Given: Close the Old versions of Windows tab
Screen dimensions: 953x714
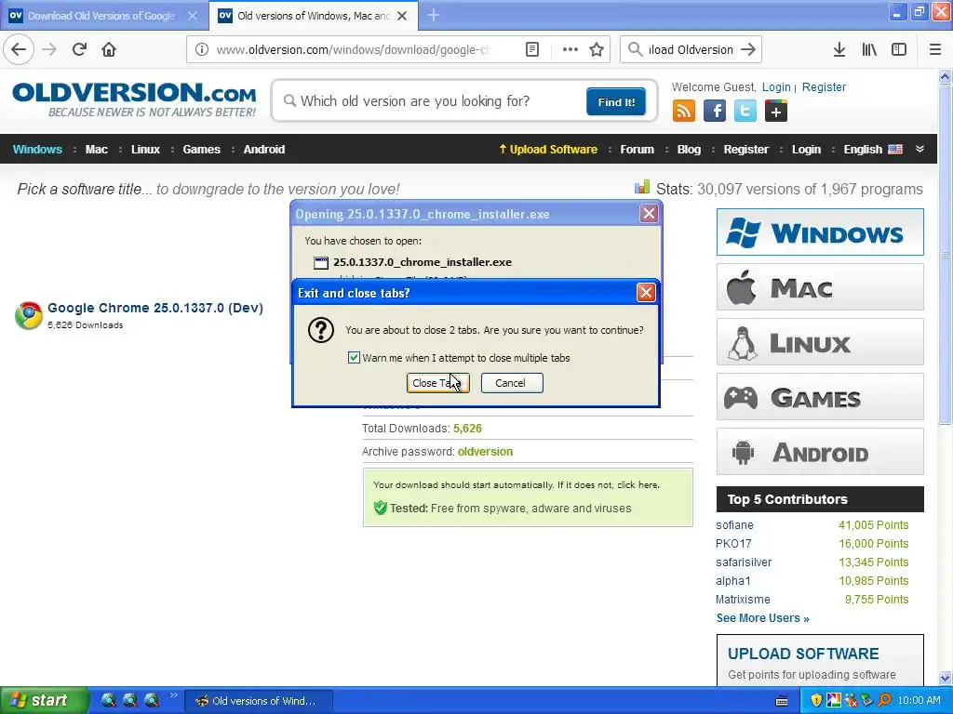Looking at the screenshot, I should pyautogui.click(x=402, y=16).
